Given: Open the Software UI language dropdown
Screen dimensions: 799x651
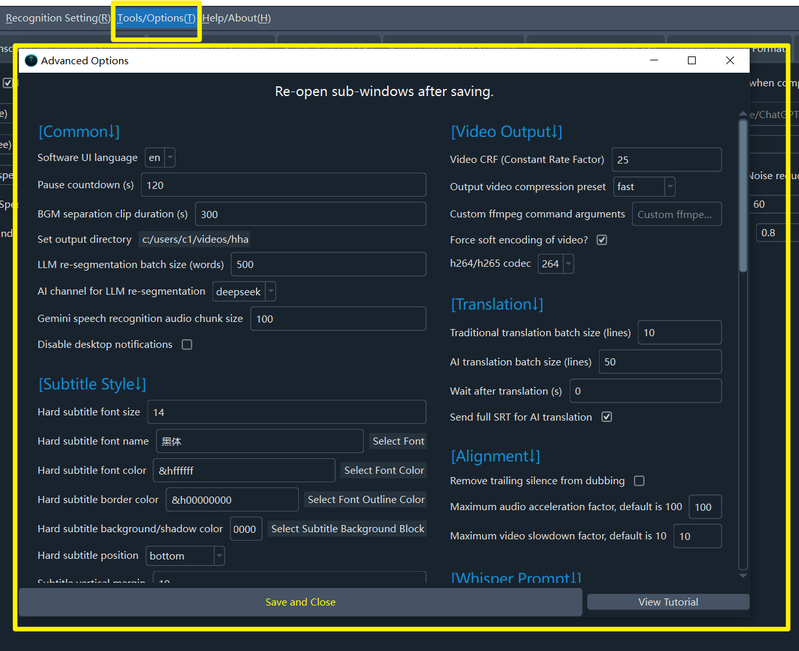Looking at the screenshot, I should (160, 158).
